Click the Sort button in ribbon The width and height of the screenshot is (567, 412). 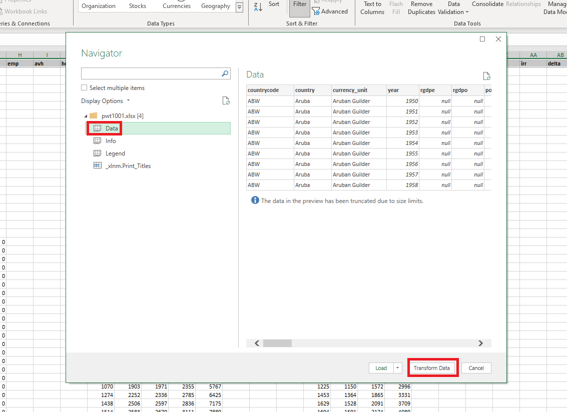click(274, 4)
